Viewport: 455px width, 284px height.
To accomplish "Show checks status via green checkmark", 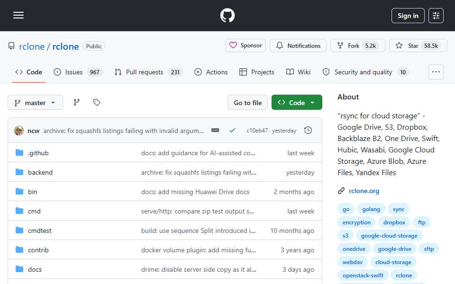I will [x=232, y=131].
